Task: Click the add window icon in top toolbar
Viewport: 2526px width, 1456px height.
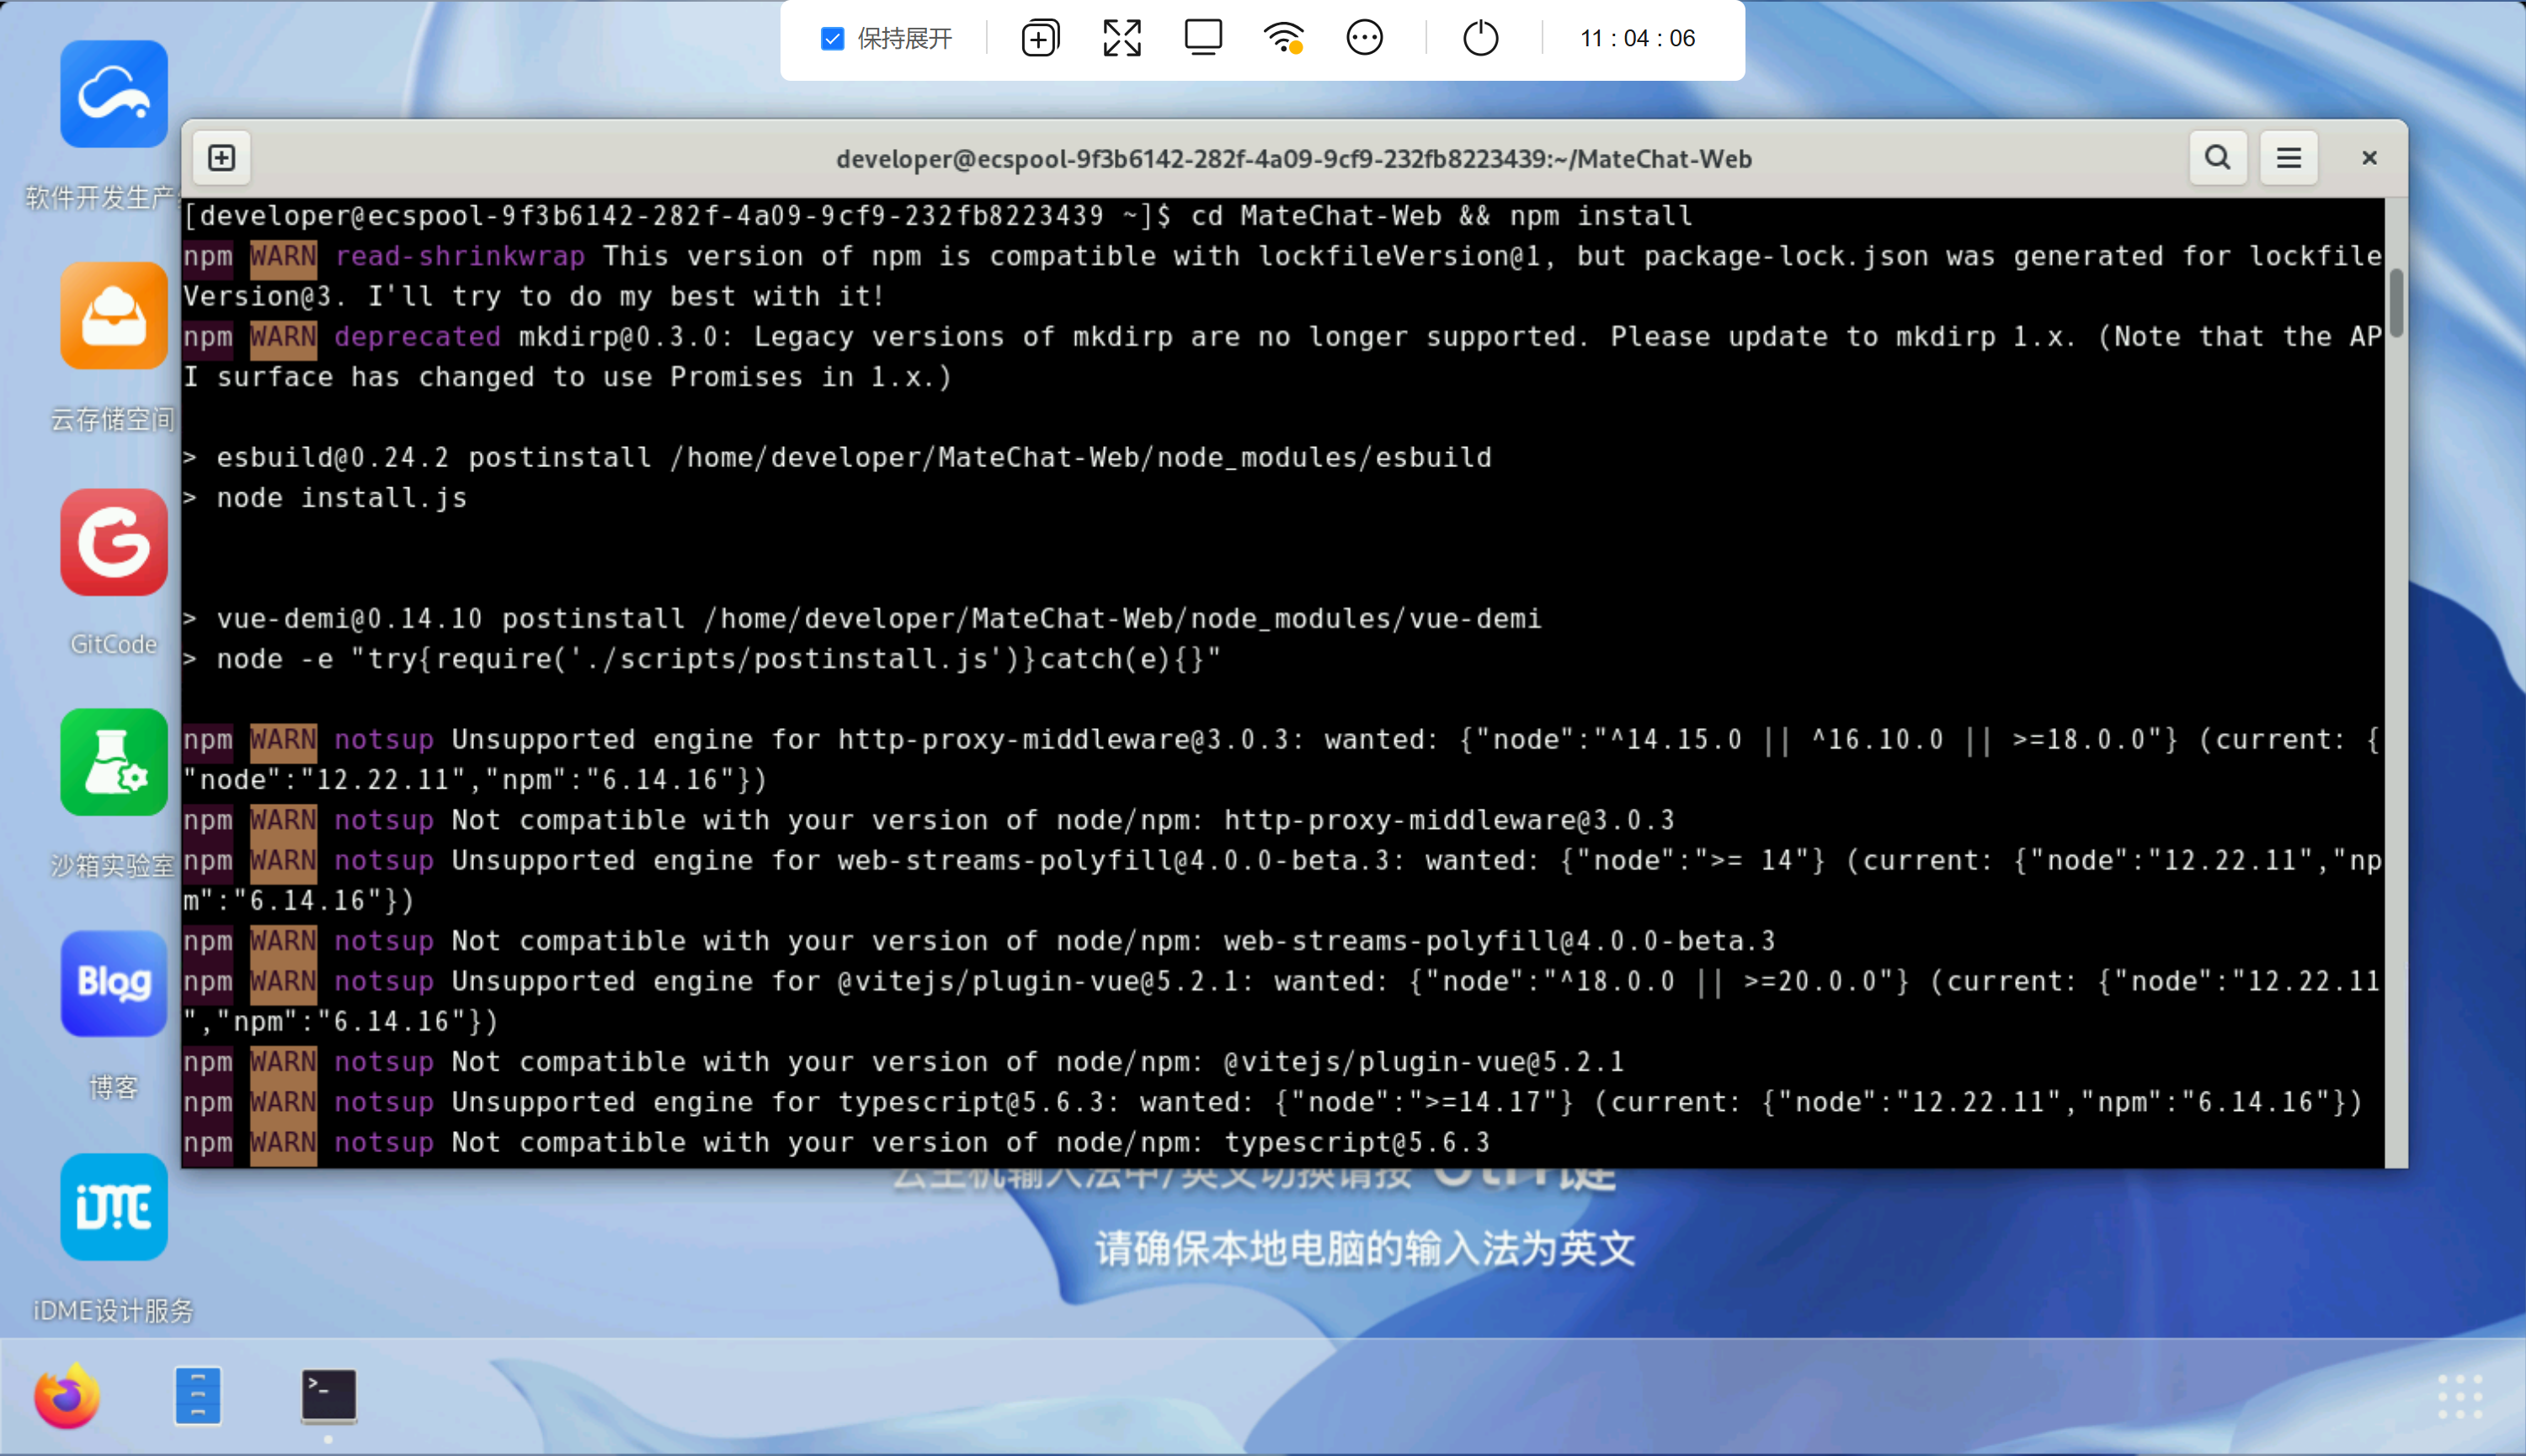Action: coord(1039,39)
